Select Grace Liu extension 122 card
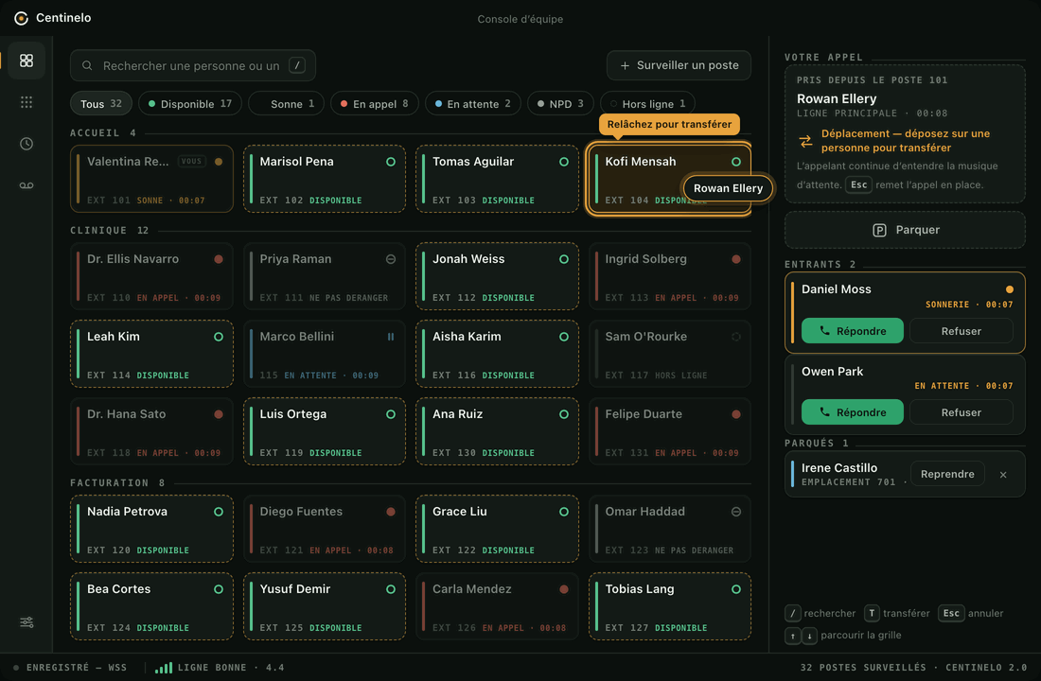1041x681 pixels. point(497,529)
